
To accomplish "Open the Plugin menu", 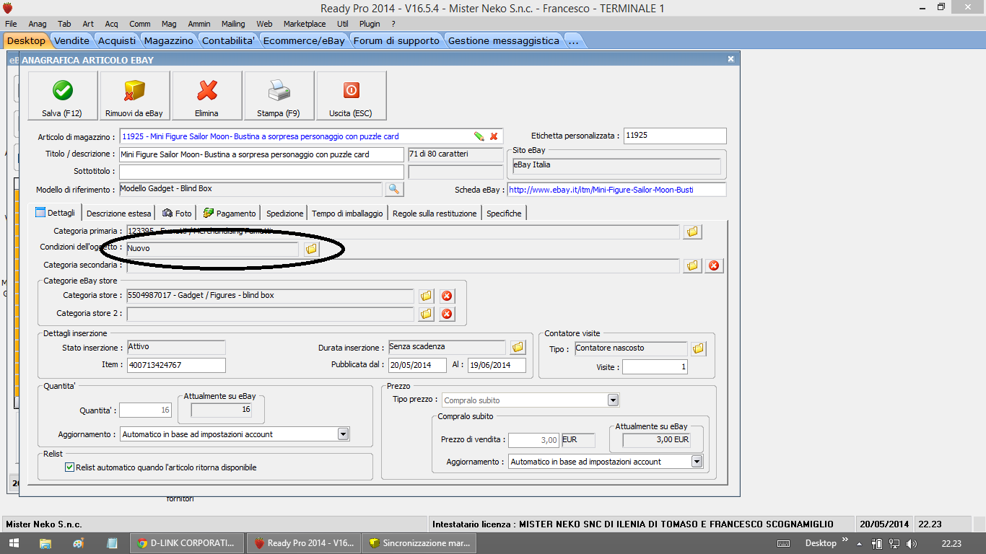I will tap(370, 24).
